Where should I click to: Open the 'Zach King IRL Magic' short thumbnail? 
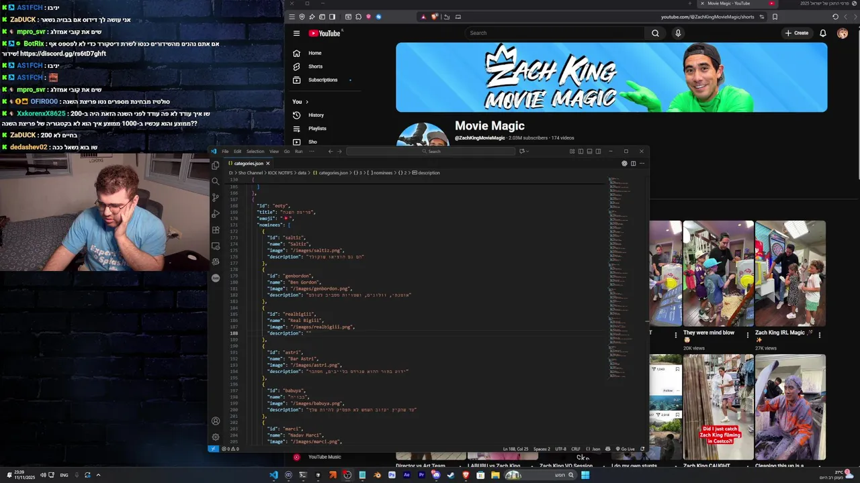click(790, 273)
